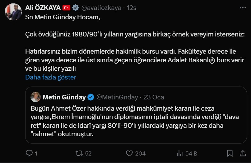Viewport: 251px width, 163px height.
Task: Open the retweet menu with 52 reposts
Action: (x=80, y=153)
